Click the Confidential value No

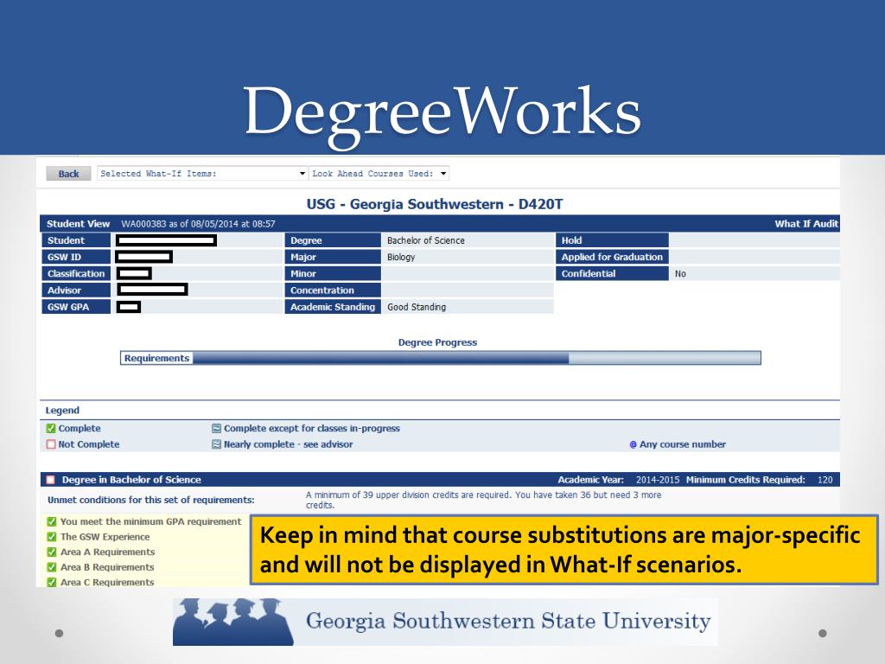pyautogui.click(x=680, y=274)
